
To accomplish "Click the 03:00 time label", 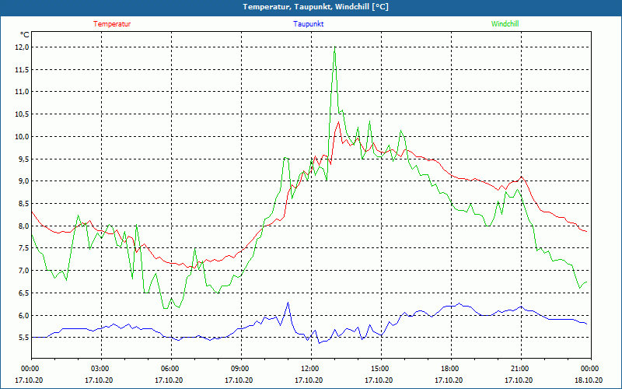I will (x=102, y=369).
